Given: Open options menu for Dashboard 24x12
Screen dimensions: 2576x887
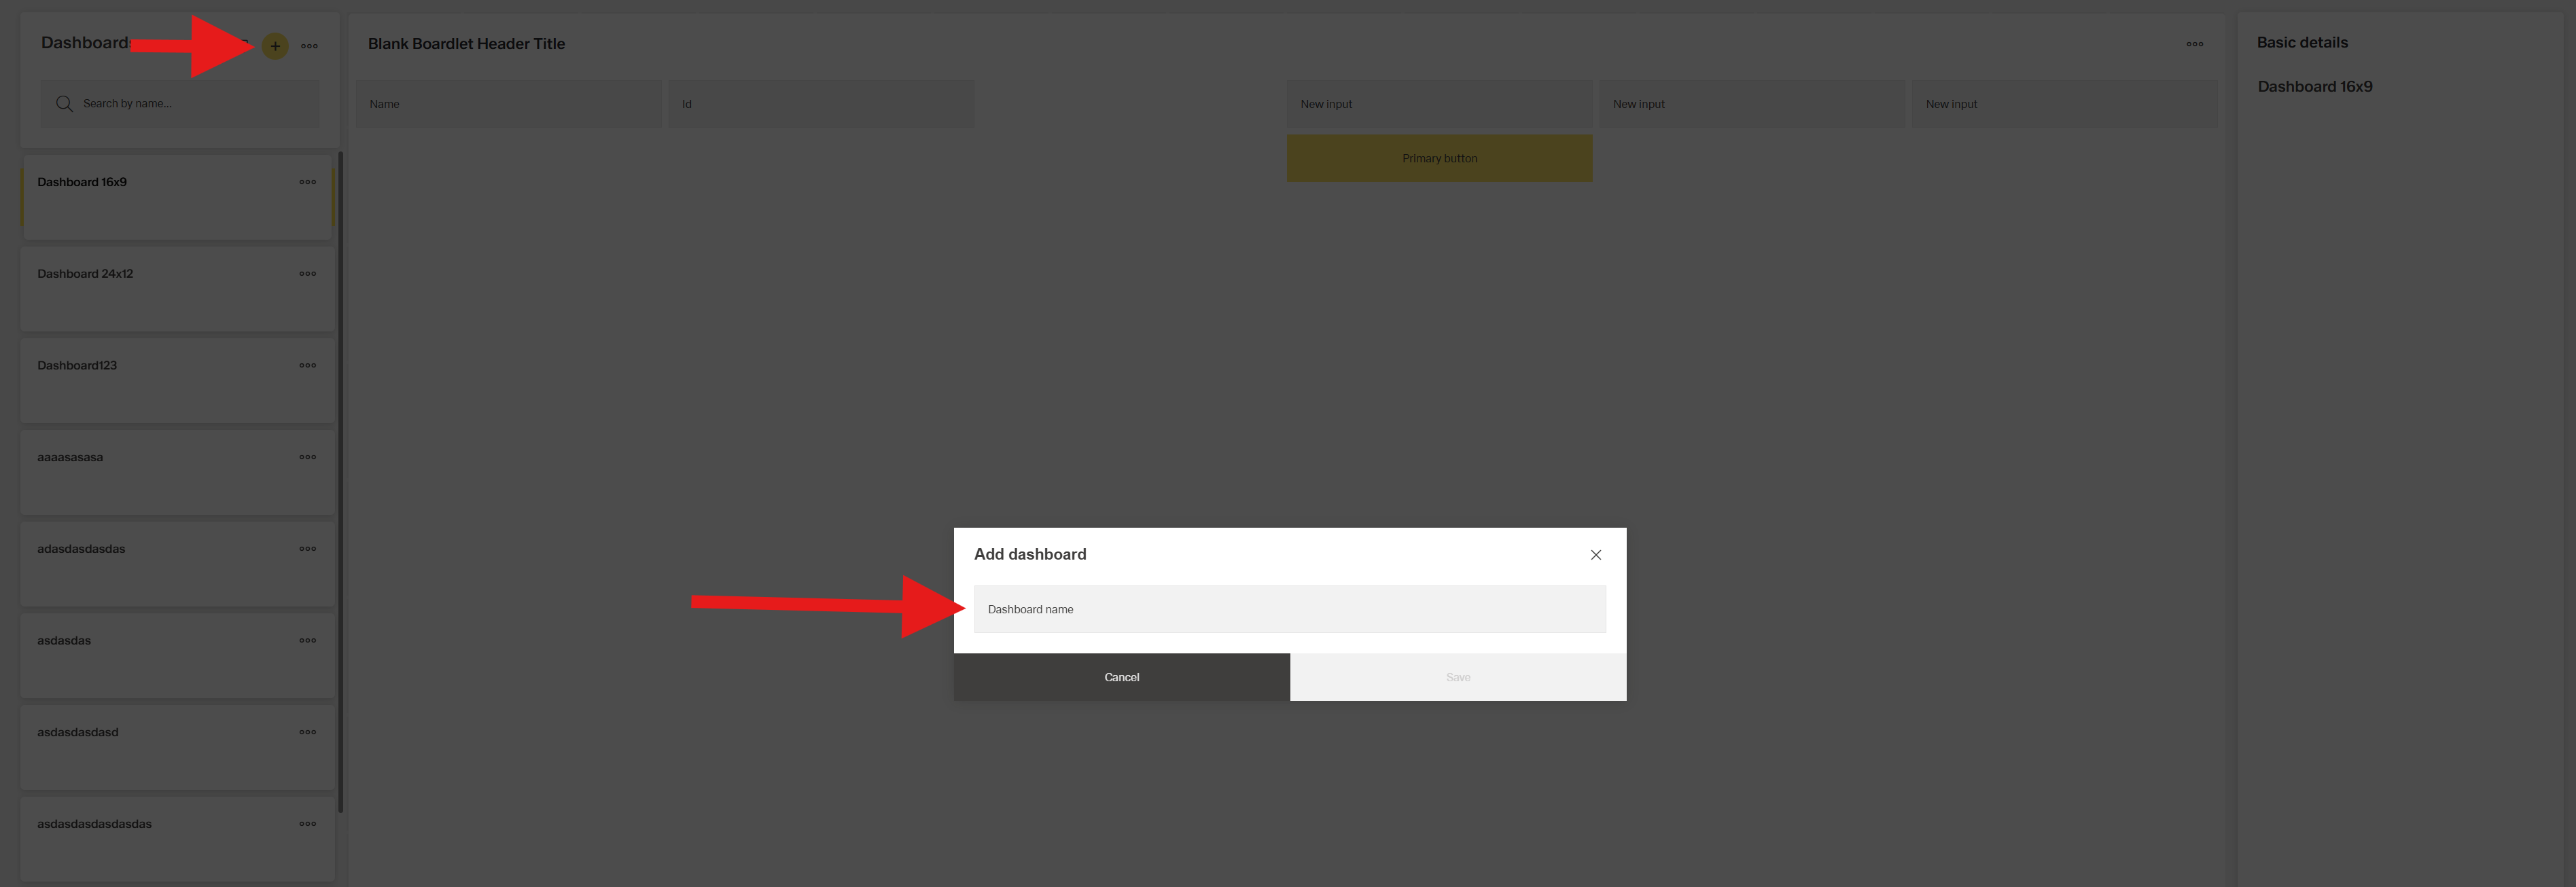Looking at the screenshot, I should pos(307,274).
